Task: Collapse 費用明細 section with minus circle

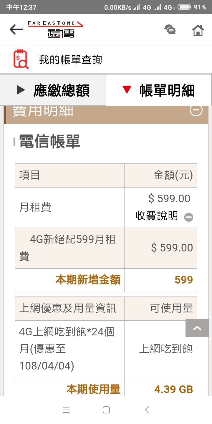Action: click(x=196, y=110)
